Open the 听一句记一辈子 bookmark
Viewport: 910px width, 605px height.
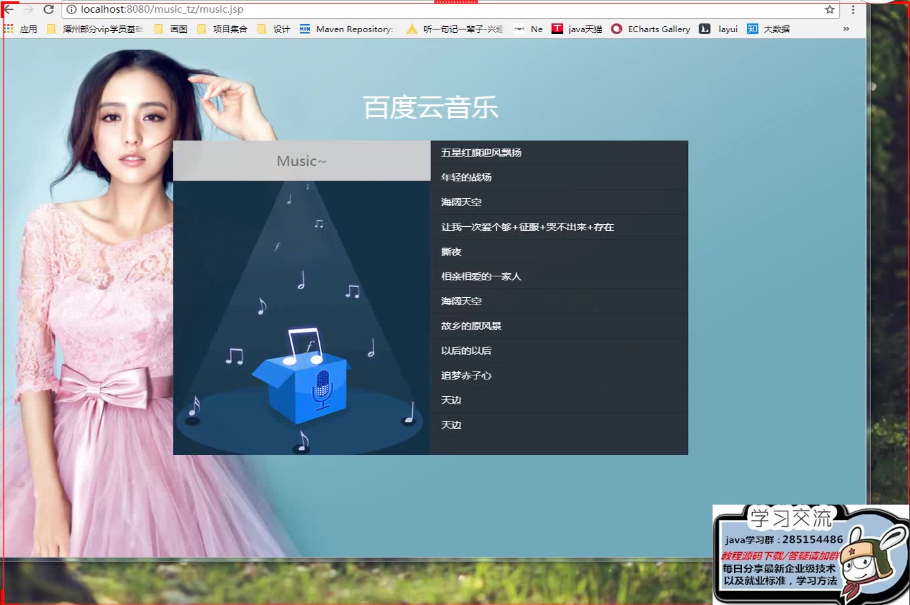coord(455,29)
